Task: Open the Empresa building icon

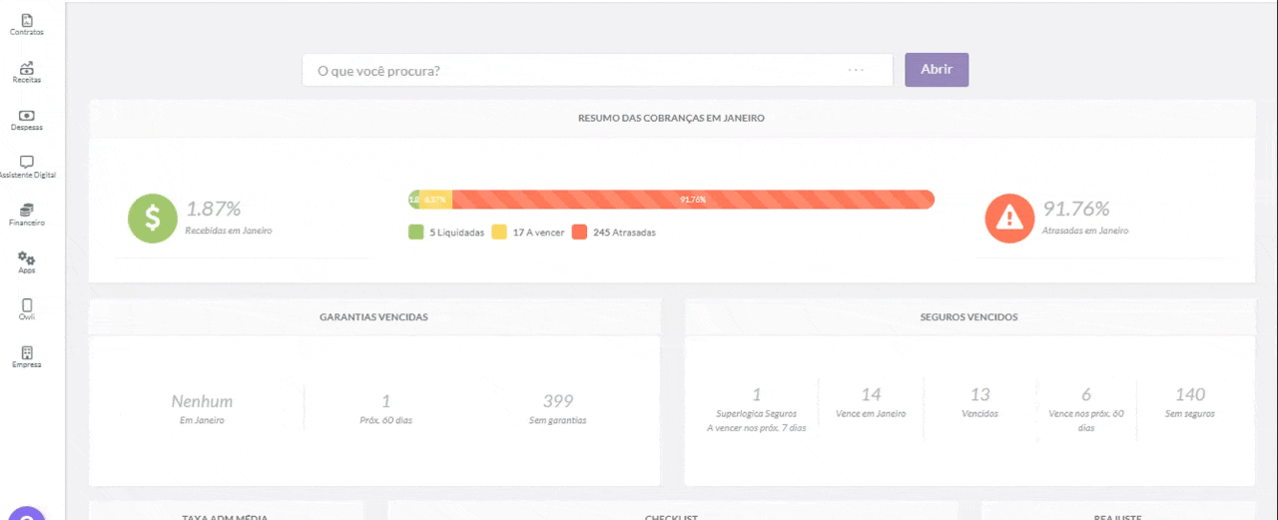Action: 27,352
